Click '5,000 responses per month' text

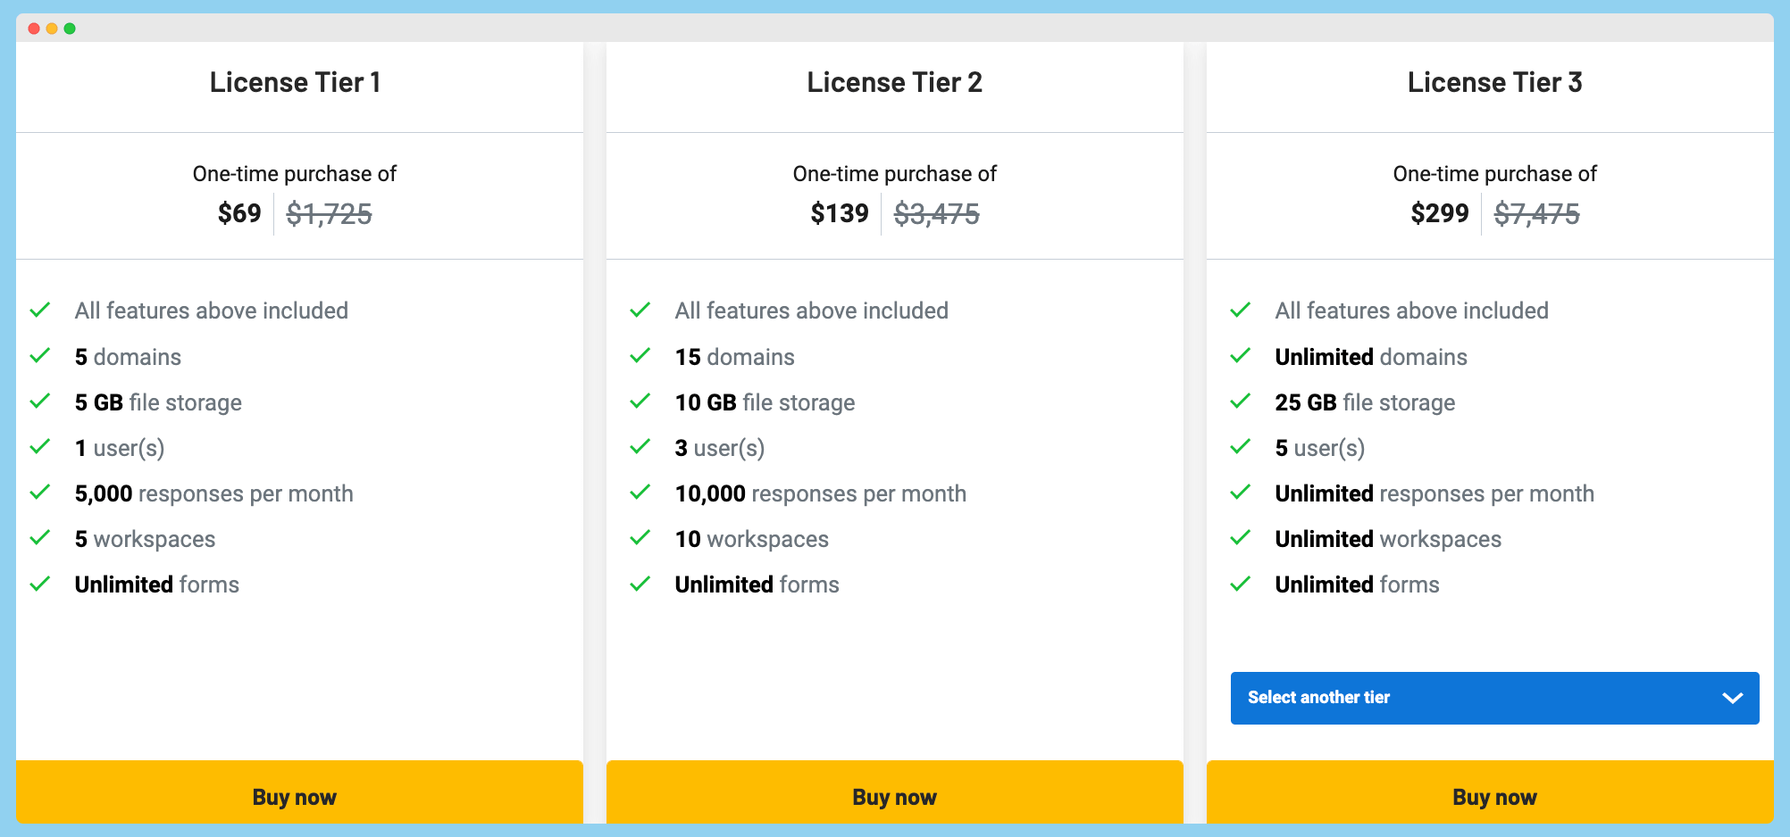(x=214, y=493)
